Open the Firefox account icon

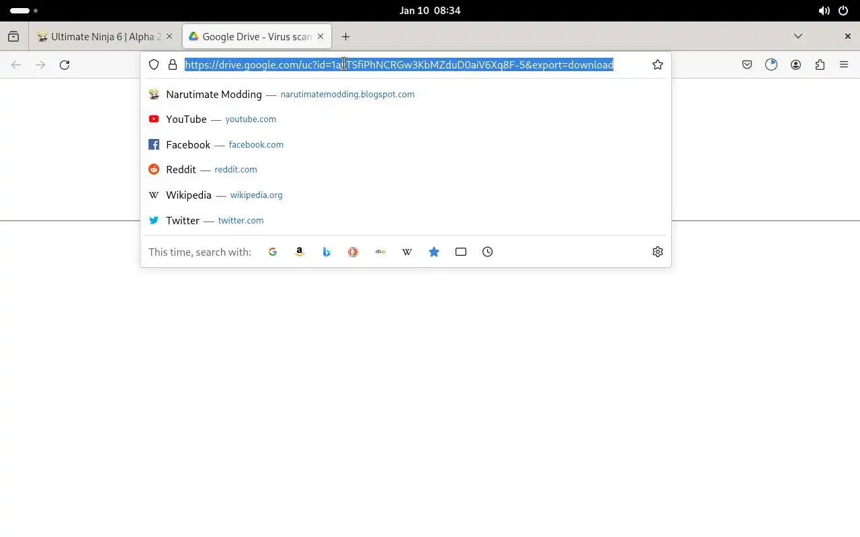point(795,64)
